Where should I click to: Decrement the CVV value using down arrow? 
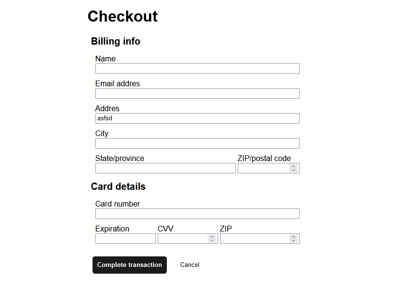pyautogui.click(x=212, y=241)
